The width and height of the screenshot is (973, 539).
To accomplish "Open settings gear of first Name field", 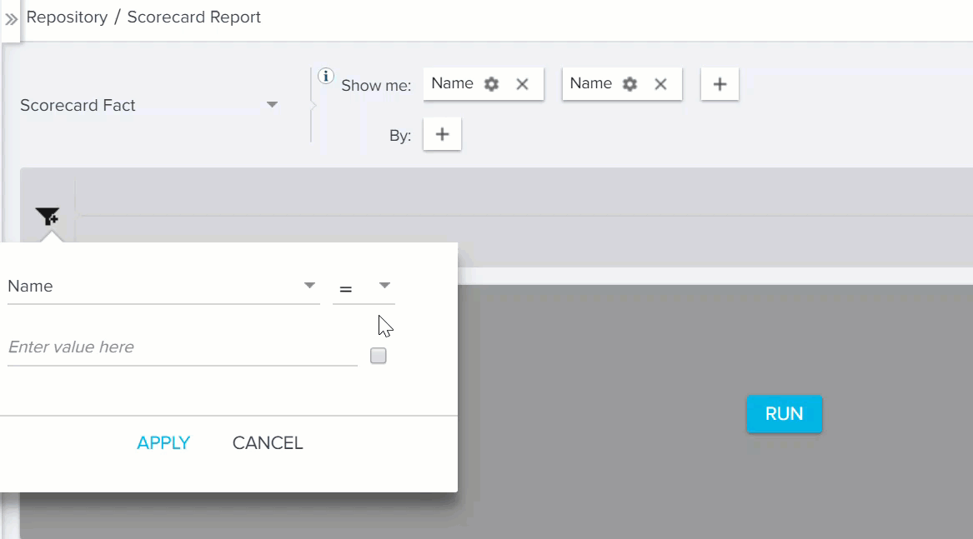I will point(491,84).
